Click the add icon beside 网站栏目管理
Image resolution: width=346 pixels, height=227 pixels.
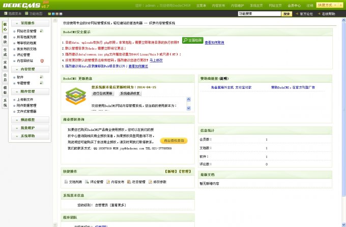coord(42,31)
